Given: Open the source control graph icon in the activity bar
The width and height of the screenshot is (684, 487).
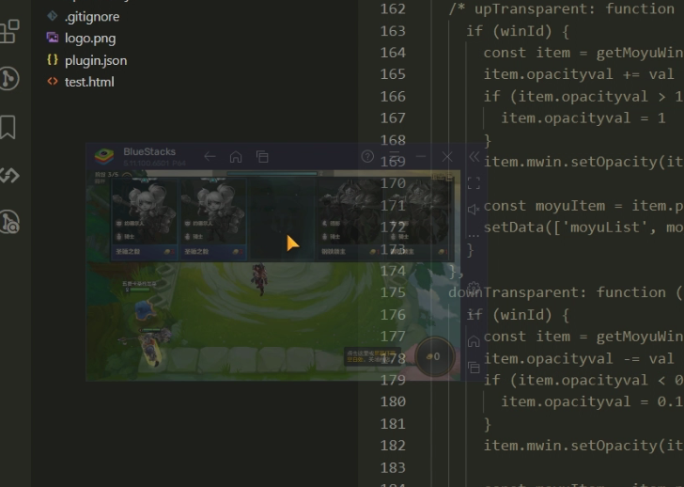Looking at the screenshot, I should 8,79.
